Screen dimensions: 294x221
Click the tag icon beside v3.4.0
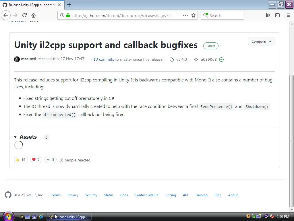point(172,60)
